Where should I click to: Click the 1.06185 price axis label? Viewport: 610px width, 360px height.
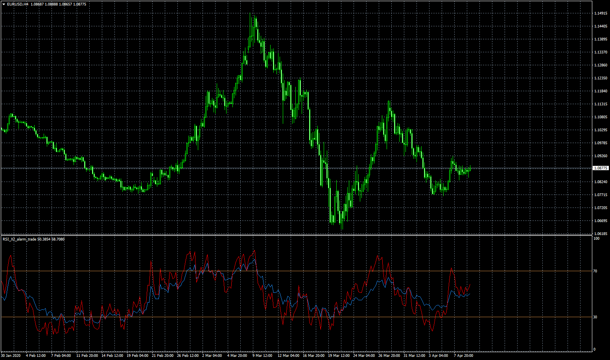click(x=601, y=234)
